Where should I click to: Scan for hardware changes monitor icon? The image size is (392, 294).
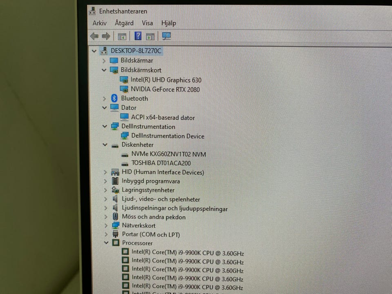167,36
